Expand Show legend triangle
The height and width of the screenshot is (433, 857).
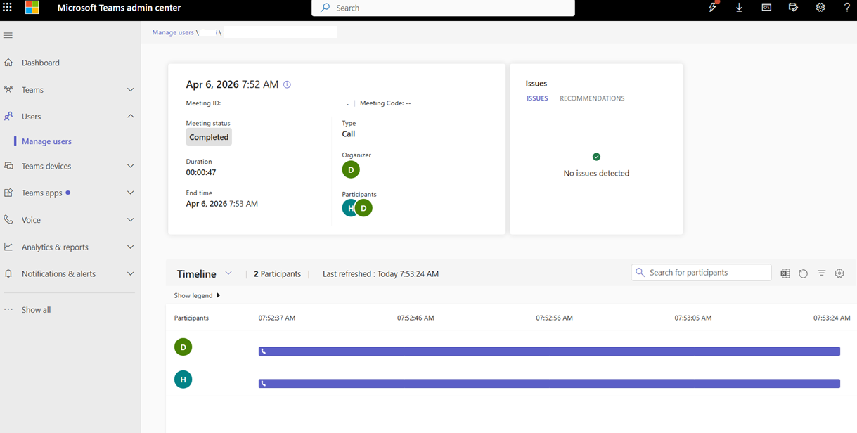[218, 295]
